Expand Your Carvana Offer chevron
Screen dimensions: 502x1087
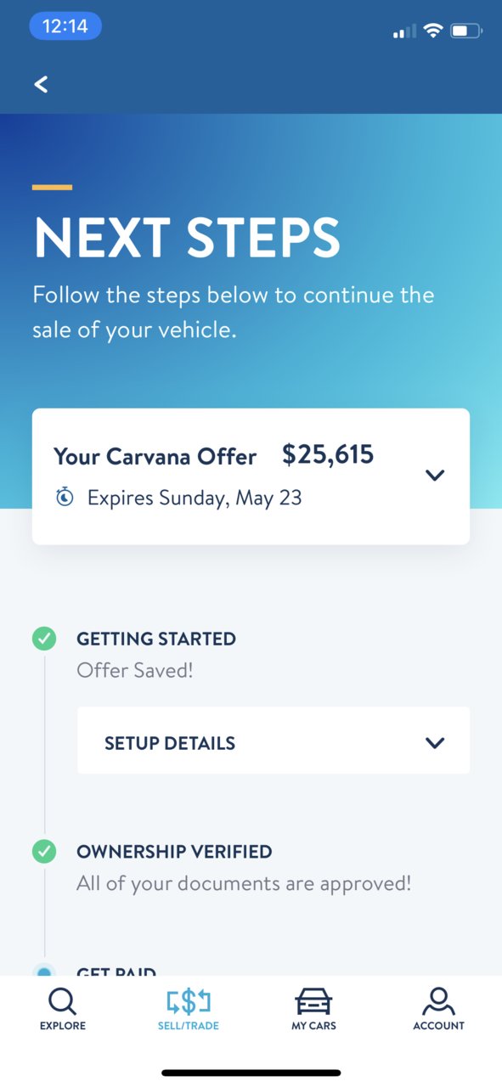tap(435, 476)
